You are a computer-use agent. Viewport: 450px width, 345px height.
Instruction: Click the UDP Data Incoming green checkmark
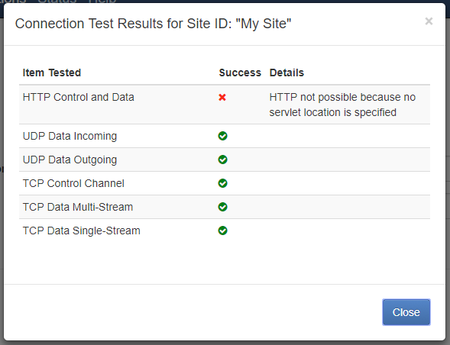coord(222,136)
